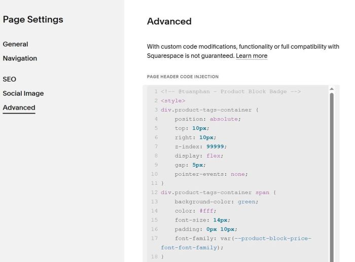Open the General settings tab

coord(15,44)
